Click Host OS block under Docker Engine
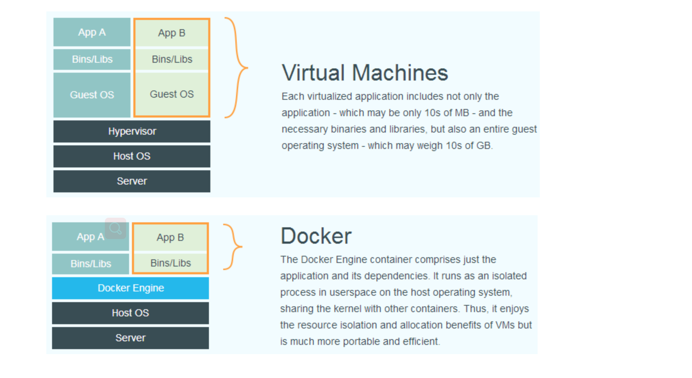Viewport: 692px width, 378px height. point(130,313)
